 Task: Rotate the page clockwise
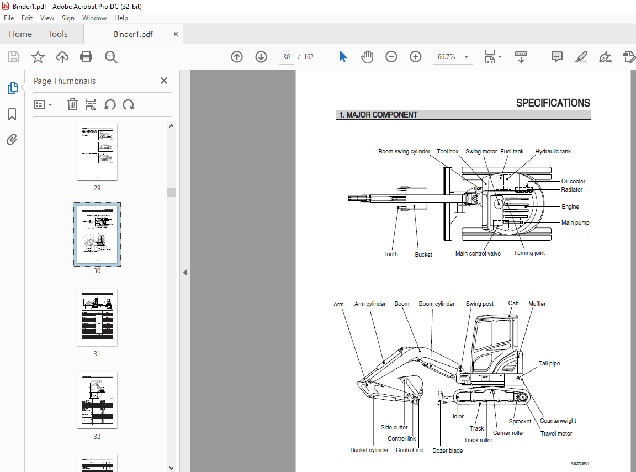click(x=129, y=105)
